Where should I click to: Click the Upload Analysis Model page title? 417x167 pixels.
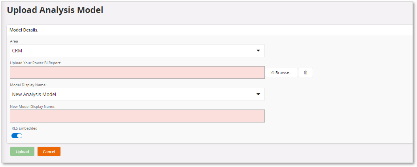click(55, 10)
